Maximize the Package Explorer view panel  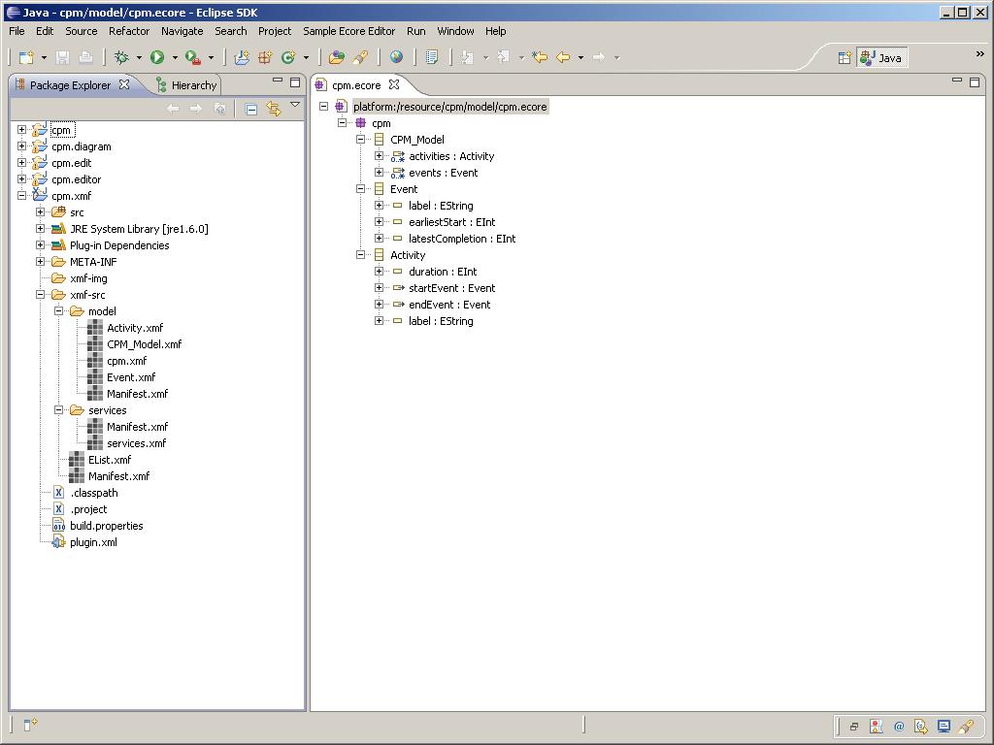295,82
